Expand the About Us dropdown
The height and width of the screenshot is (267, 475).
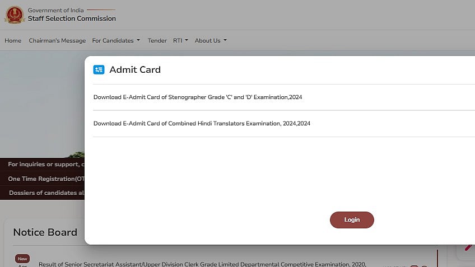pyautogui.click(x=211, y=40)
